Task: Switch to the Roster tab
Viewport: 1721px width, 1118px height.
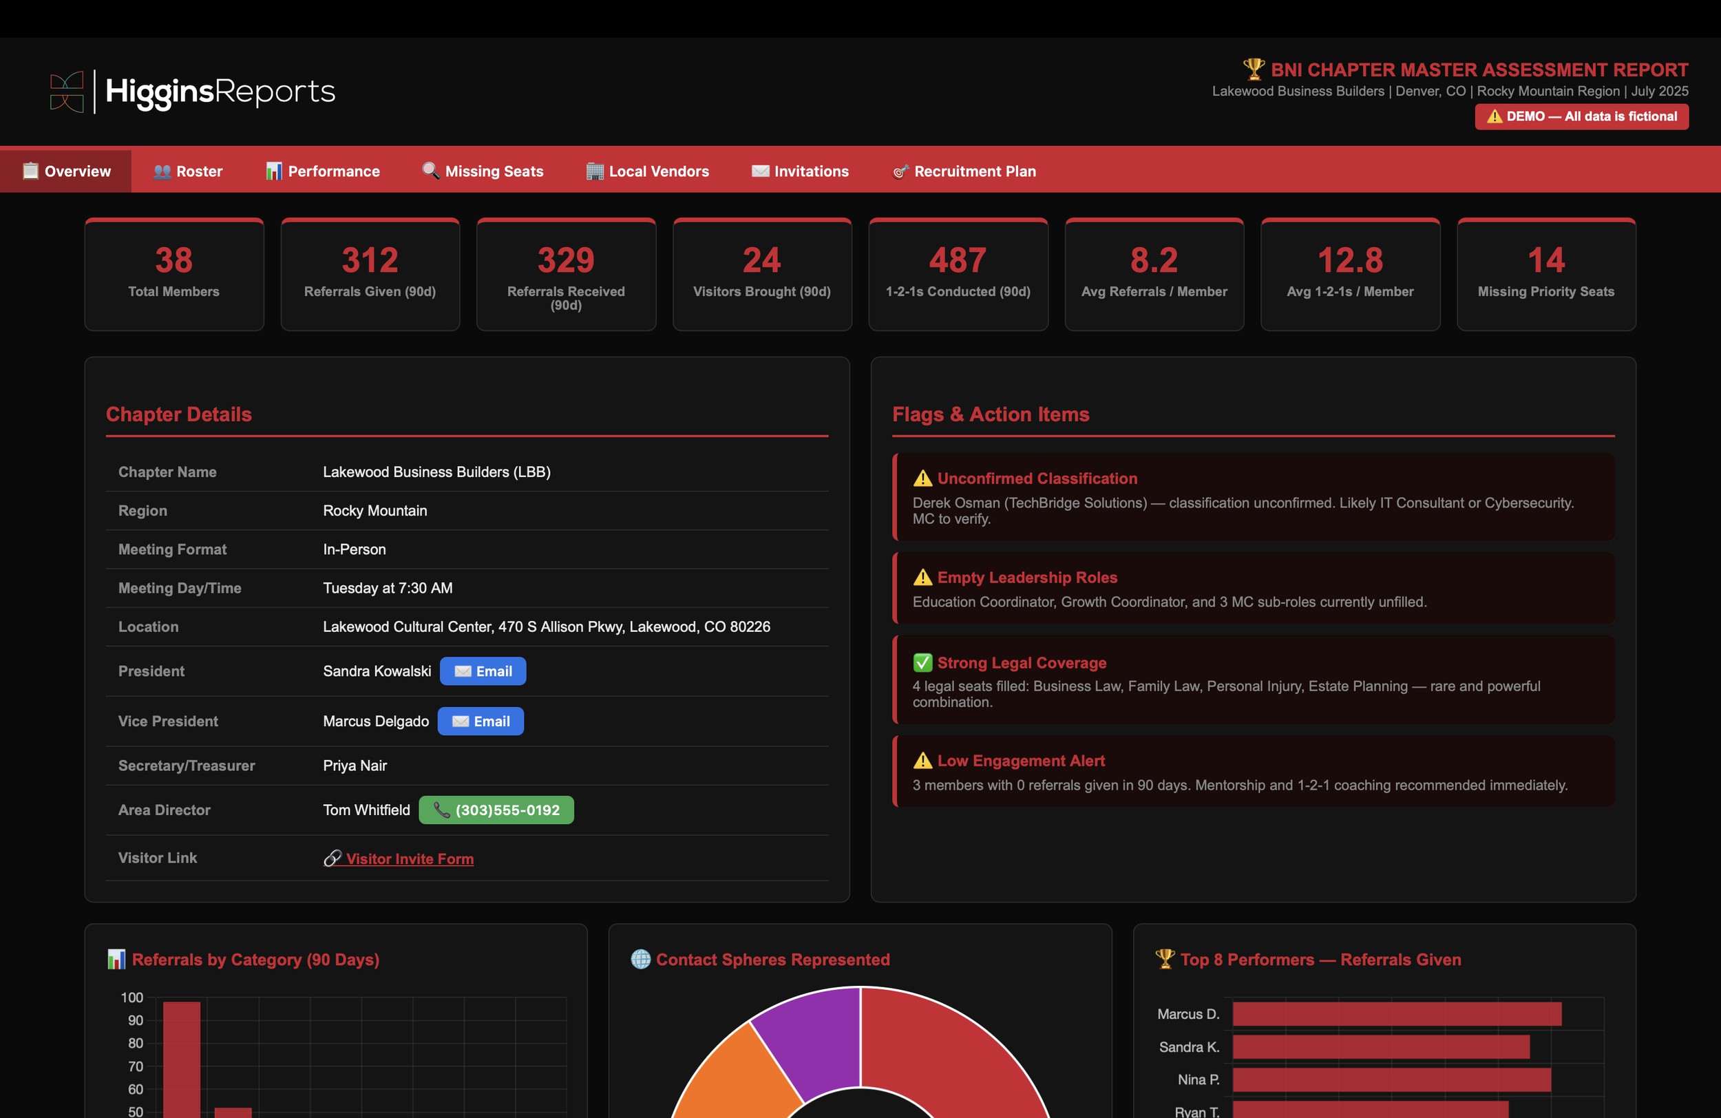Action: pos(187,171)
